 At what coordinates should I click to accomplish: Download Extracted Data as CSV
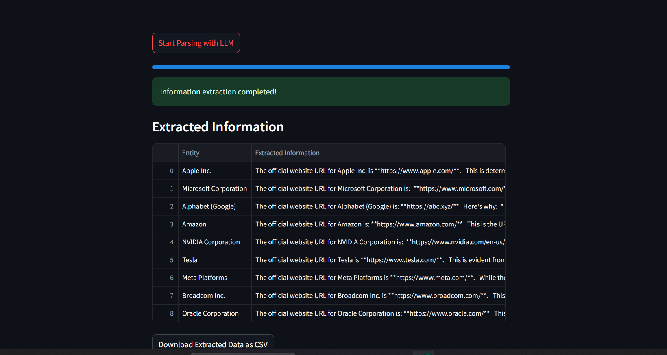coord(213,342)
